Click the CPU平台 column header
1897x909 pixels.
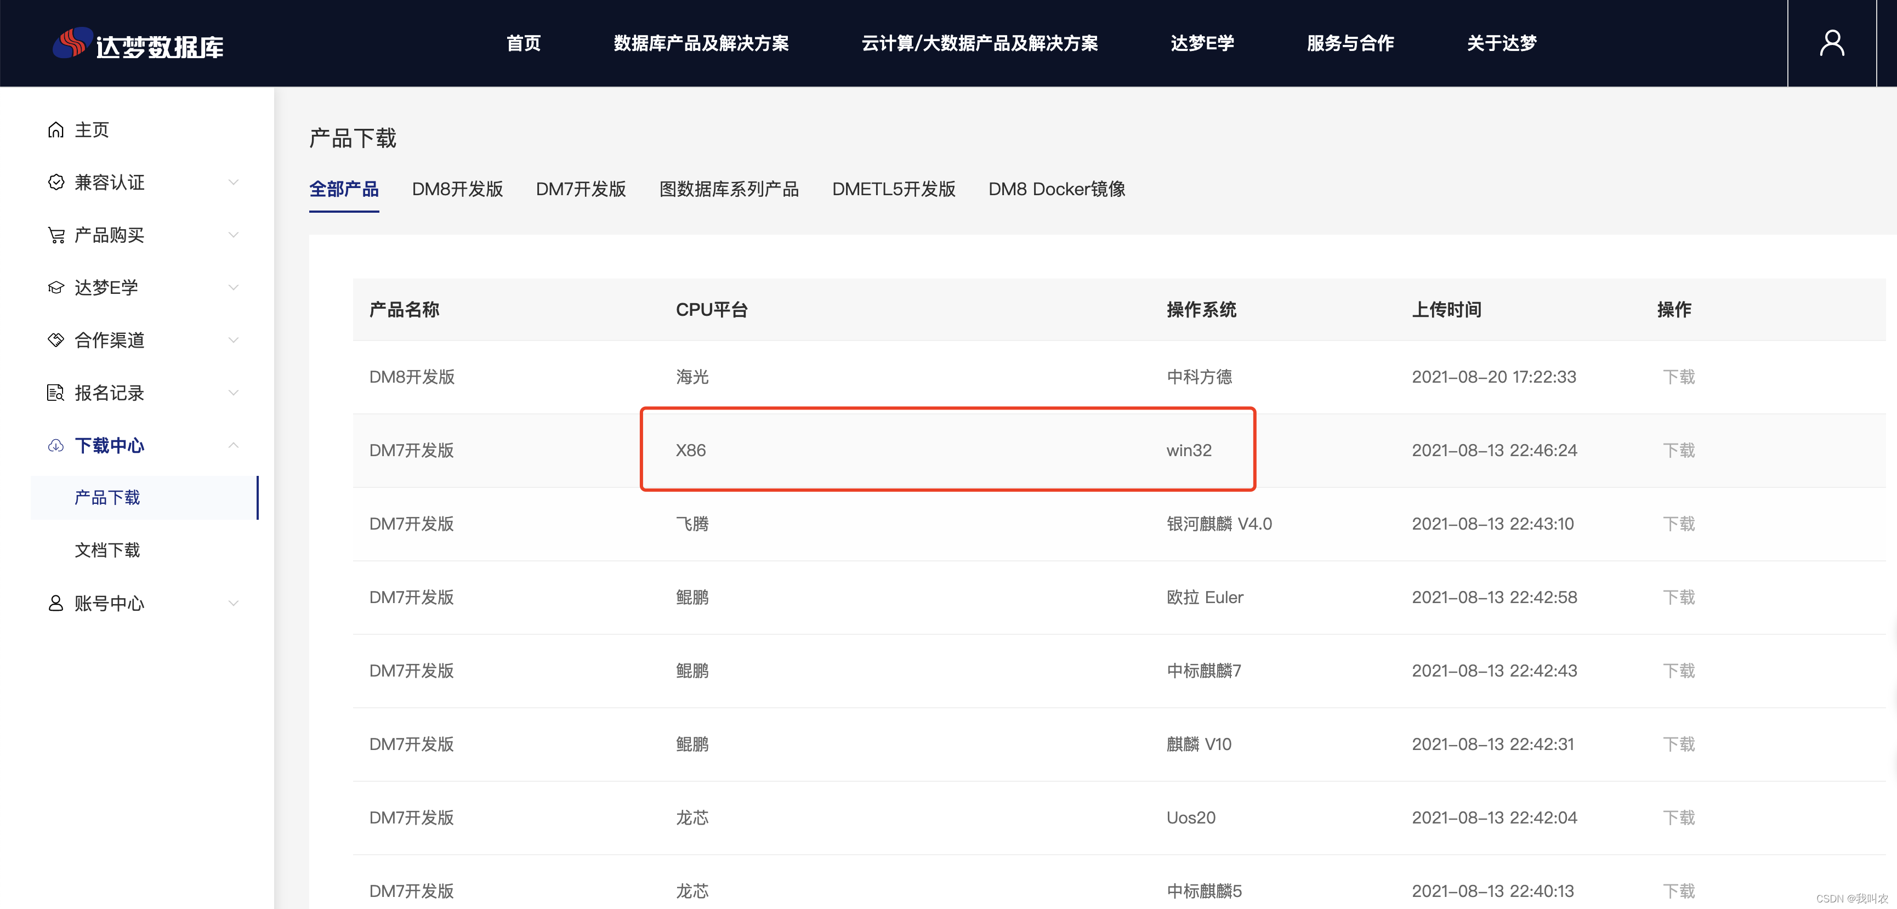tap(712, 309)
